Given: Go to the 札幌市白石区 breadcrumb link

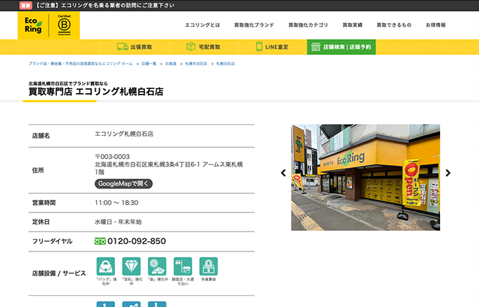Looking at the screenshot, I should [196, 64].
